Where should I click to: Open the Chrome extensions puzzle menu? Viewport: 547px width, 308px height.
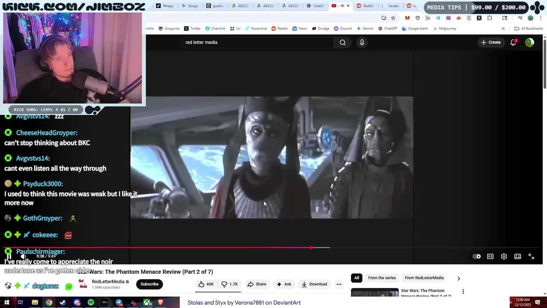[489, 18]
